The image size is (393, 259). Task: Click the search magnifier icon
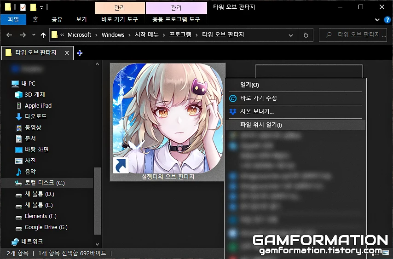point(328,35)
